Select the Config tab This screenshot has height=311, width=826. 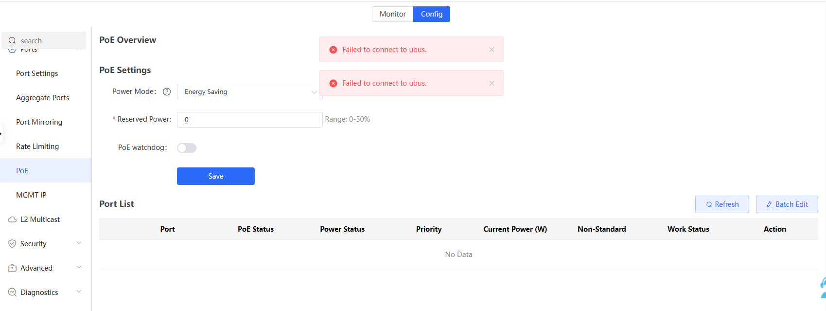click(x=431, y=14)
